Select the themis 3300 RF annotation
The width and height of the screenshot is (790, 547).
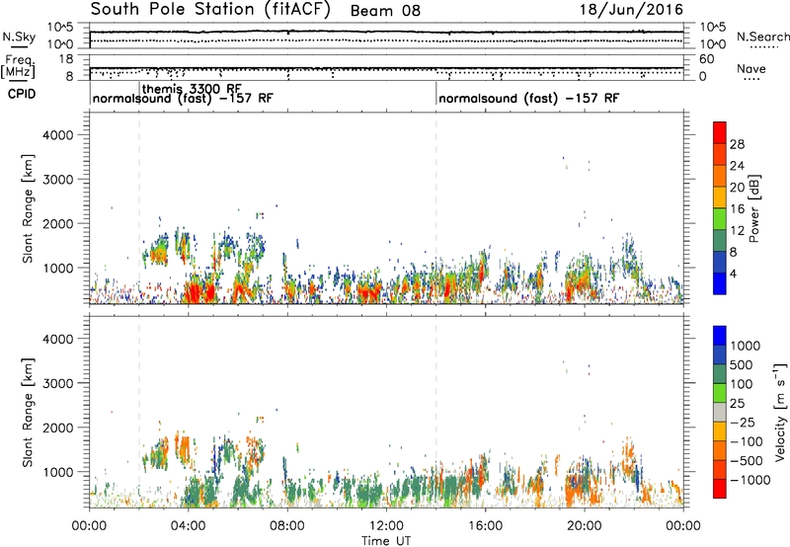pos(192,89)
